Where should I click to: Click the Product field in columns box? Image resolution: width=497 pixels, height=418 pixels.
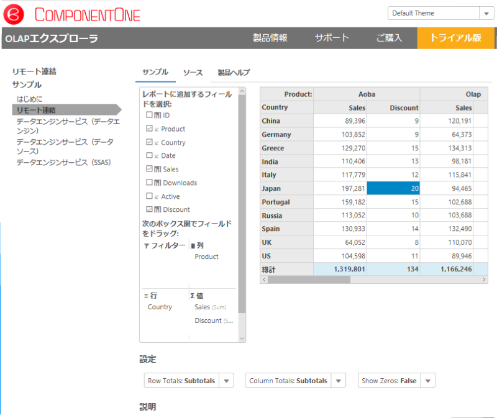pyautogui.click(x=206, y=257)
